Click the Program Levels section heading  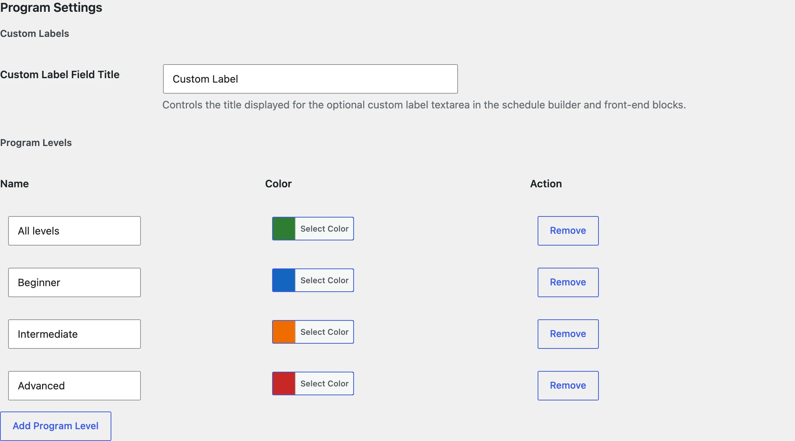pos(36,143)
